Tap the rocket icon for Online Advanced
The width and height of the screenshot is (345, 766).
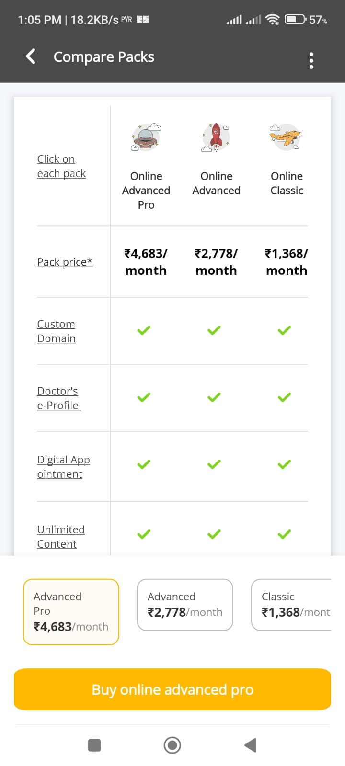(x=216, y=137)
